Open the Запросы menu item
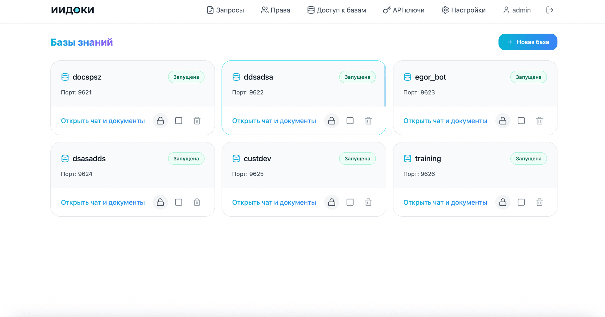This screenshot has height=317, width=605. [x=225, y=10]
